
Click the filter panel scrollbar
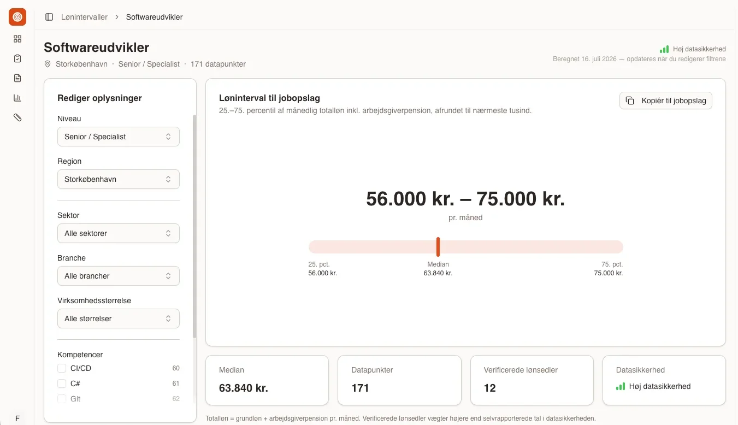194,226
